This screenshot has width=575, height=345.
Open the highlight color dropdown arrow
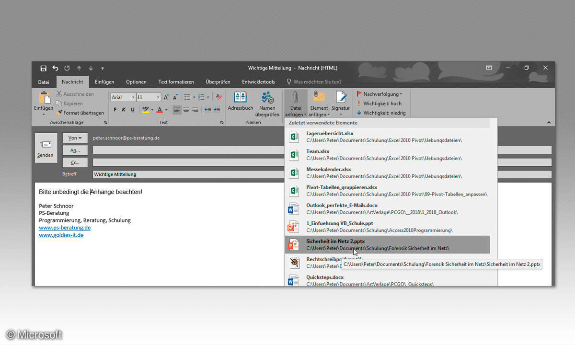pos(152,110)
